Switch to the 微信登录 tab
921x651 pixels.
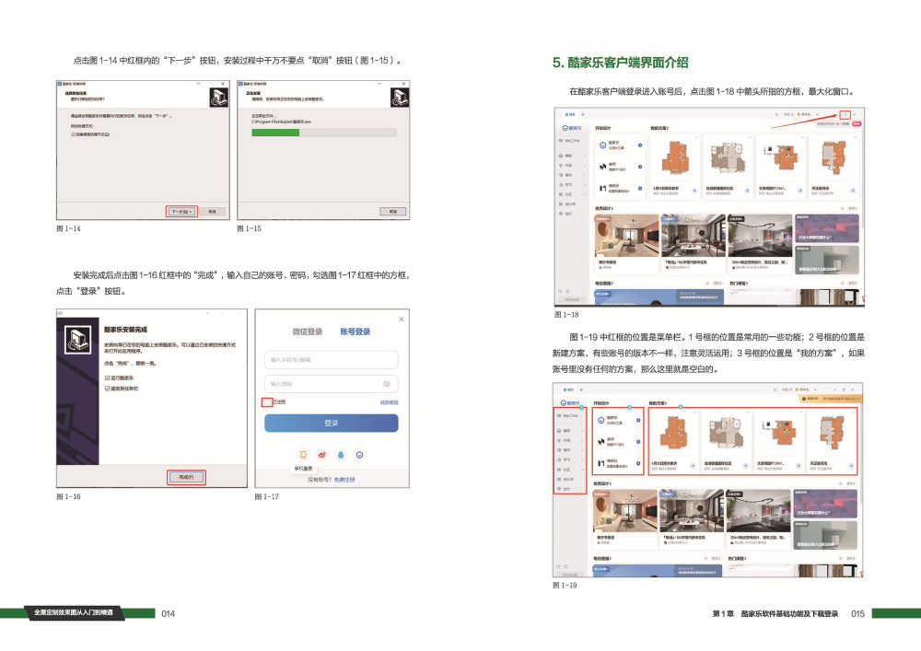[x=308, y=332]
